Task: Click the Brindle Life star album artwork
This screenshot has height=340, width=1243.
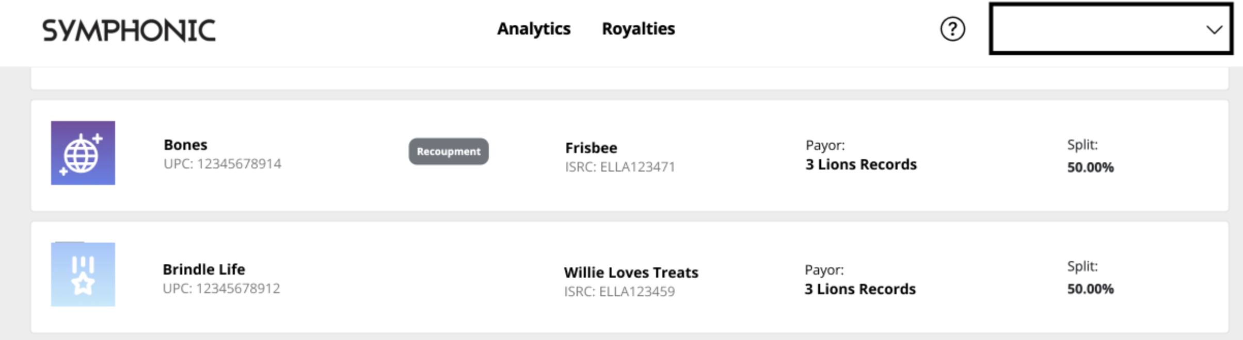Action: point(83,275)
